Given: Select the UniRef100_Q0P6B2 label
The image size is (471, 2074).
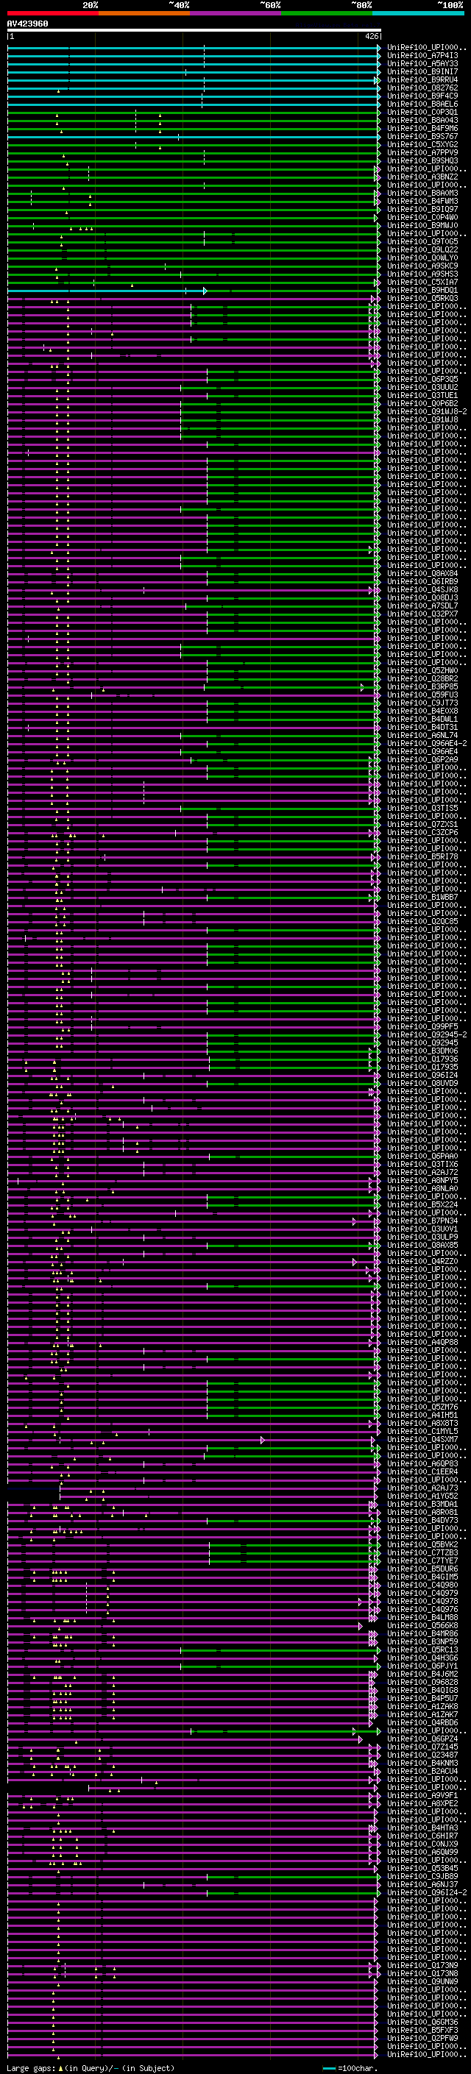Looking at the screenshot, I should pos(422,403).
